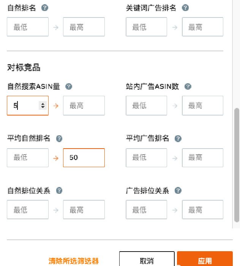Click help icon beside 关键词广告排名
240x266 pixels.
pos(185,8)
